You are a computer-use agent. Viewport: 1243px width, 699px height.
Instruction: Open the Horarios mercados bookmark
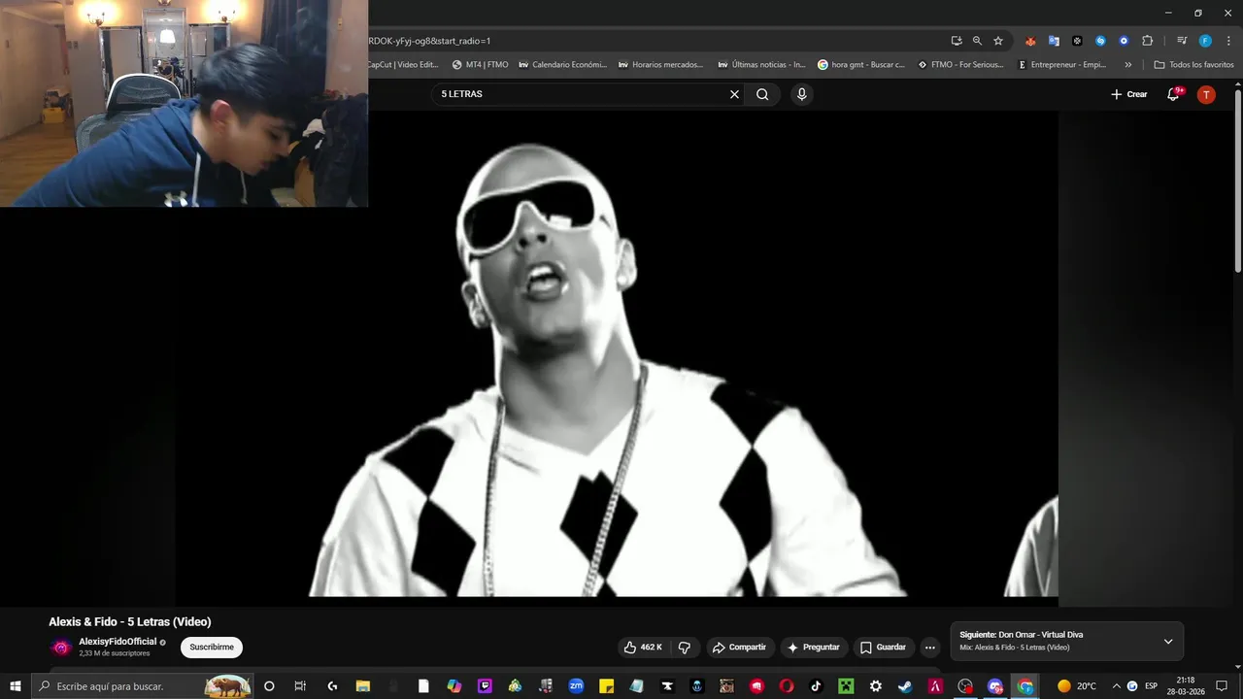[661, 65]
